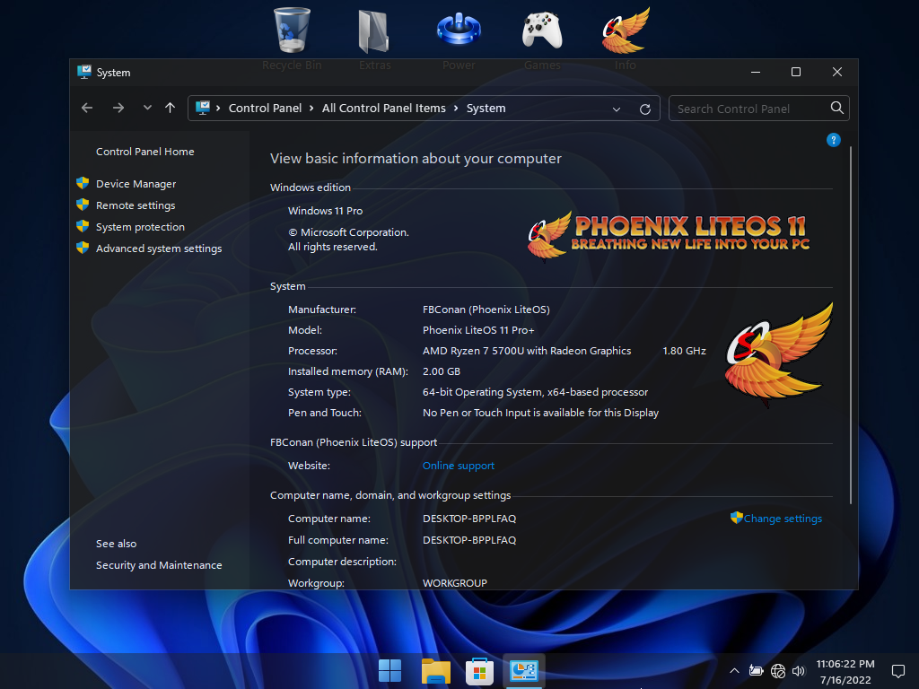This screenshot has height=689, width=919.
Task: Click the large phoenix OEM logo
Action: (778, 354)
